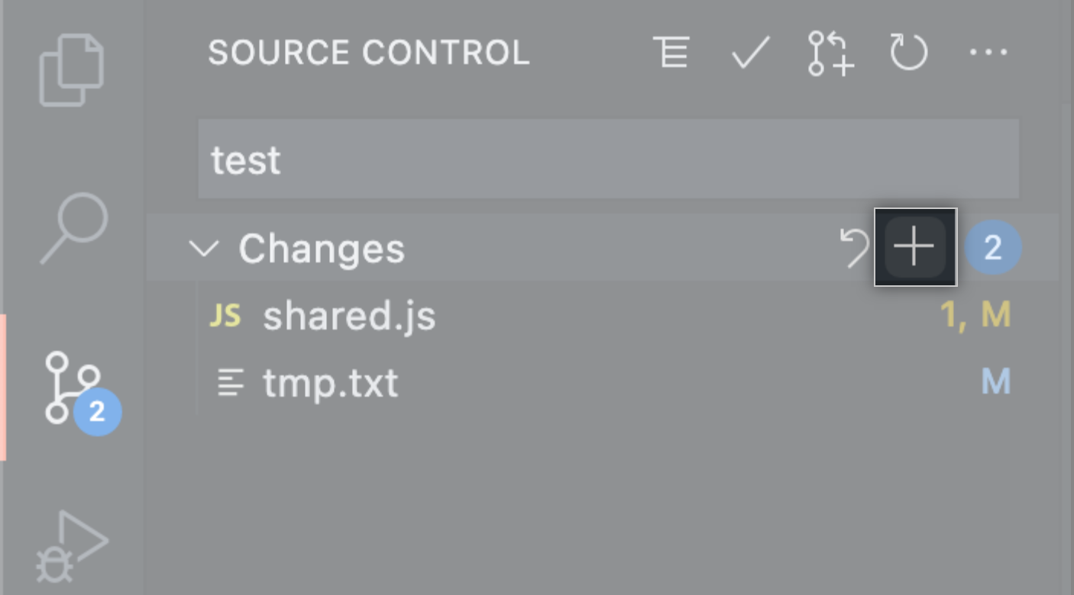The height and width of the screenshot is (595, 1074).
Task: Switch to tree view layout
Action: pyautogui.click(x=671, y=53)
